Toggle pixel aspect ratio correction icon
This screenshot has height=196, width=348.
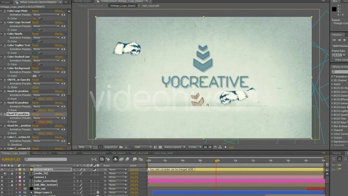tap(205, 147)
